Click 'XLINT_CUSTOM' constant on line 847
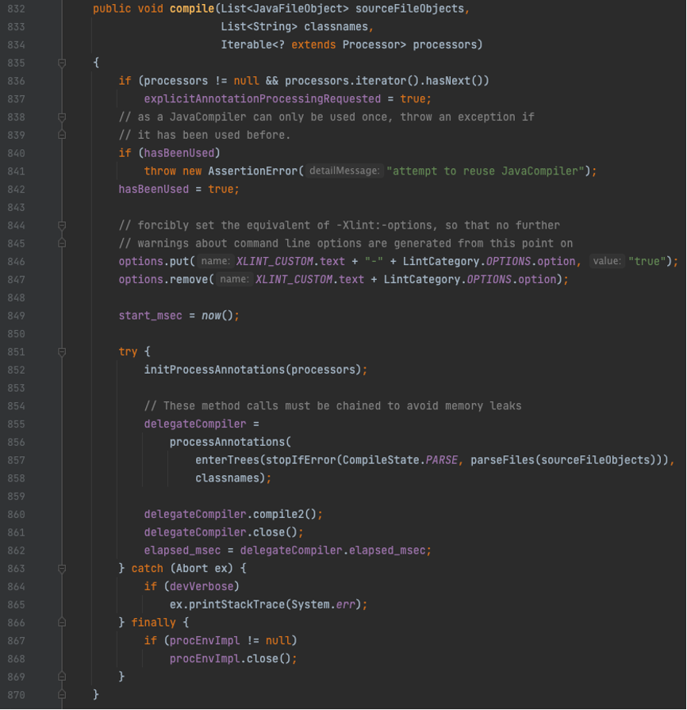Screen dimensions: 687x710 pyautogui.click(x=294, y=279)
